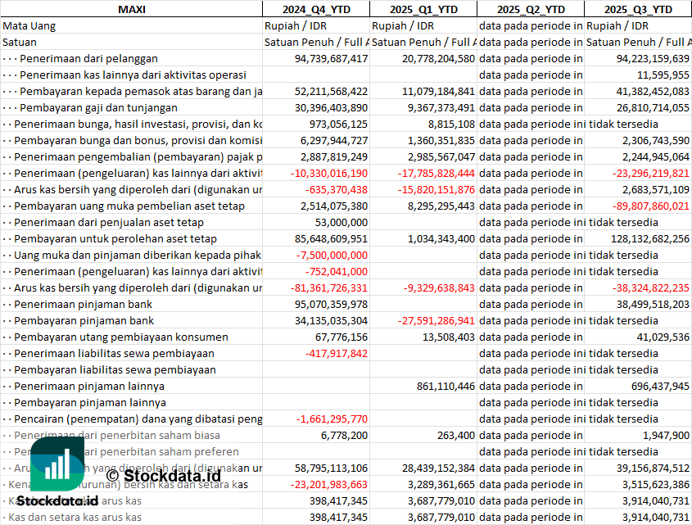The width and height of the screenshot is (692, 525).
Task: Select the 2025_Q2_YTD column header
Action: 531,9
